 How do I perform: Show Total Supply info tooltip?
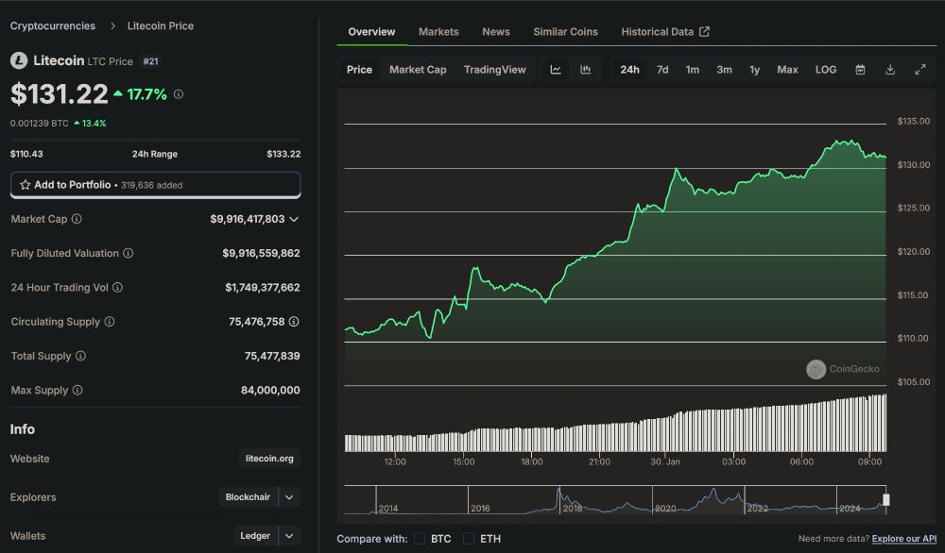80,356
